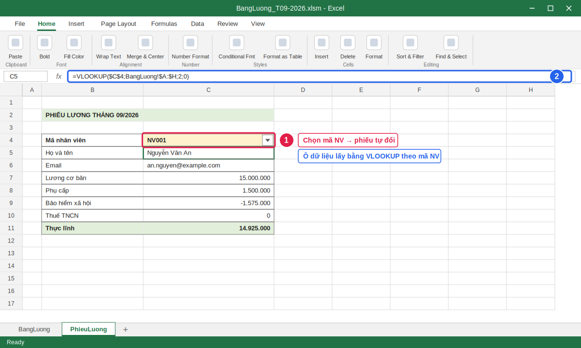581x348 pixels.
Task: Select the Email label cell
Action: click(x=92, y=165)
